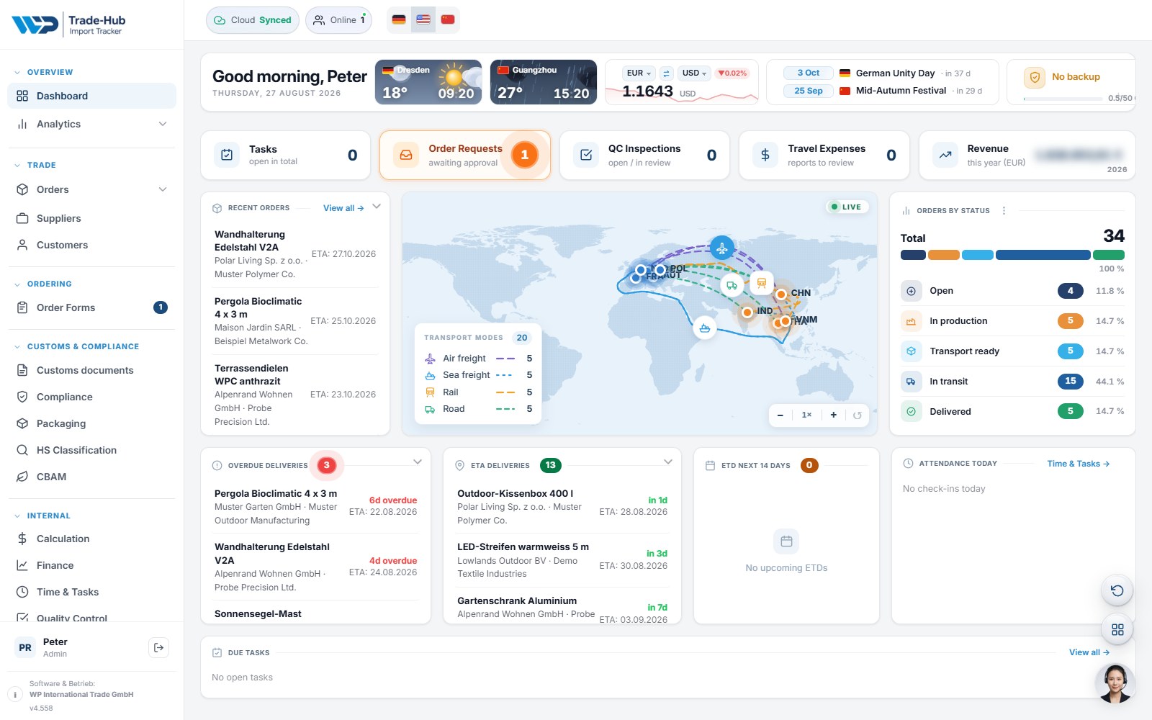The image size is (1152, 720).
Task: Click the logout icon next to Peter
Action: 159,647
